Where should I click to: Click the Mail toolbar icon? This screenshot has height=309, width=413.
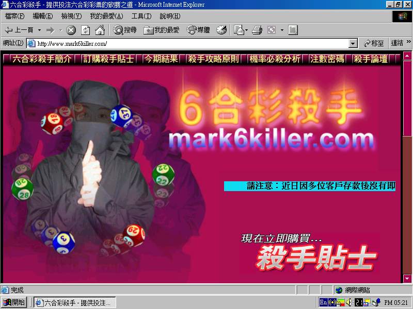point(239,30)
